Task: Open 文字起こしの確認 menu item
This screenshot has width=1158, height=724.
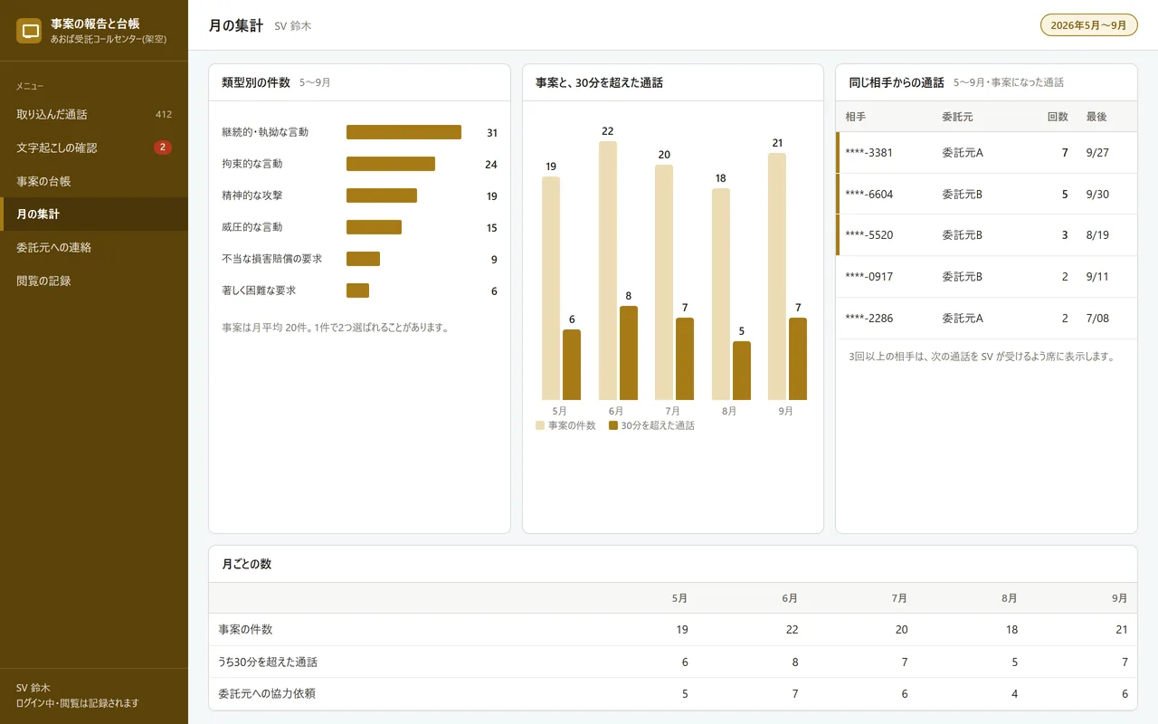Action: (x=94, y=148)
